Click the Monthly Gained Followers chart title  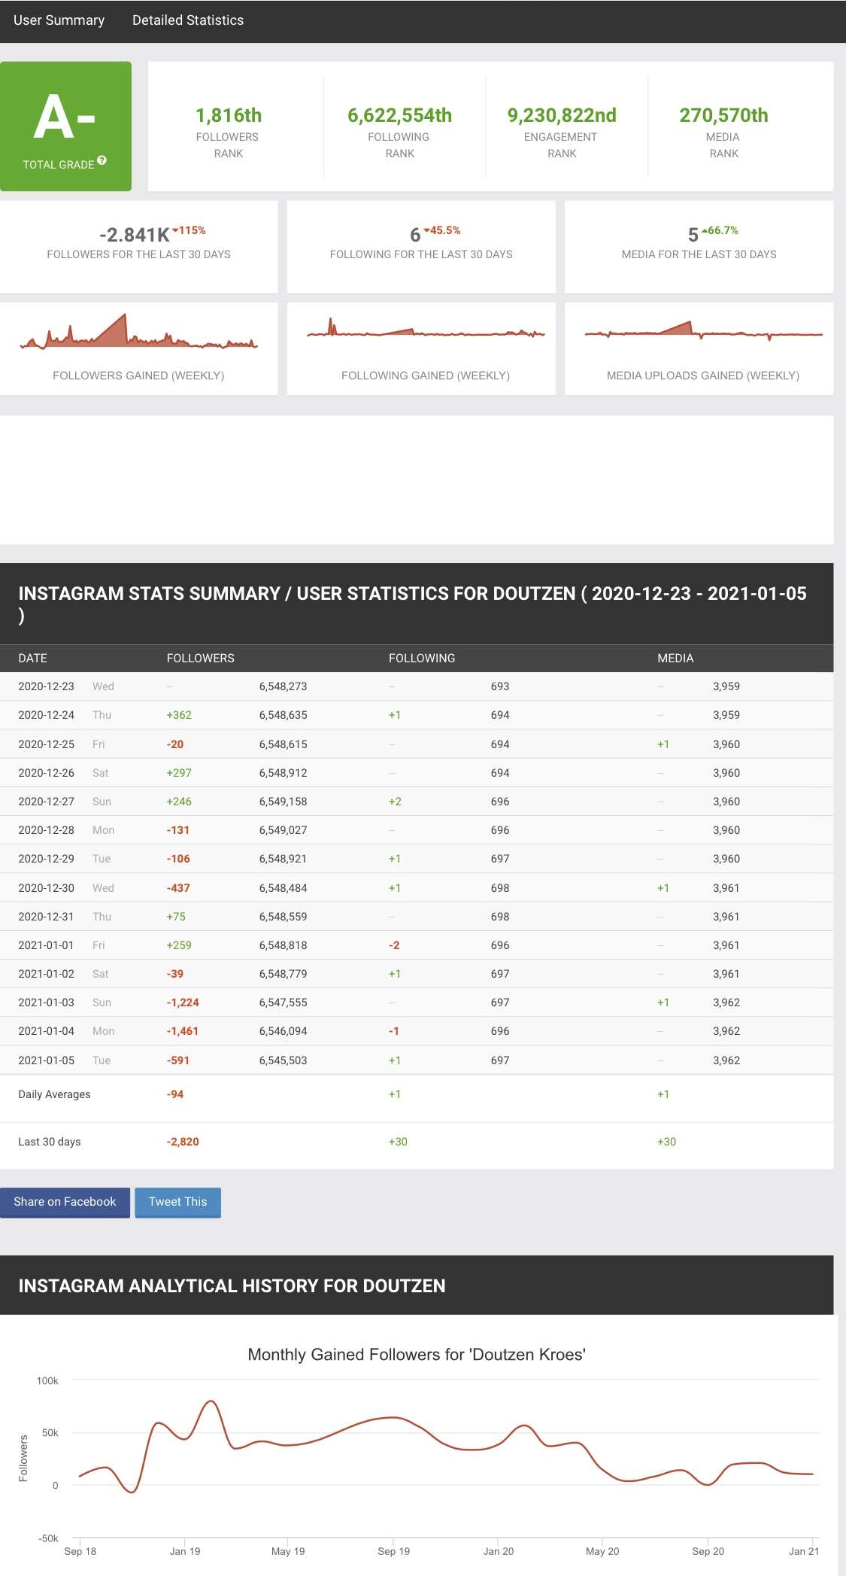pyautogui.click(x=417, y=1355)
